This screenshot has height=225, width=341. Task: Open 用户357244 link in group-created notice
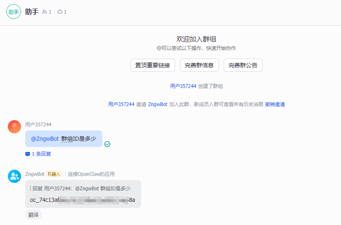[183, 86]
